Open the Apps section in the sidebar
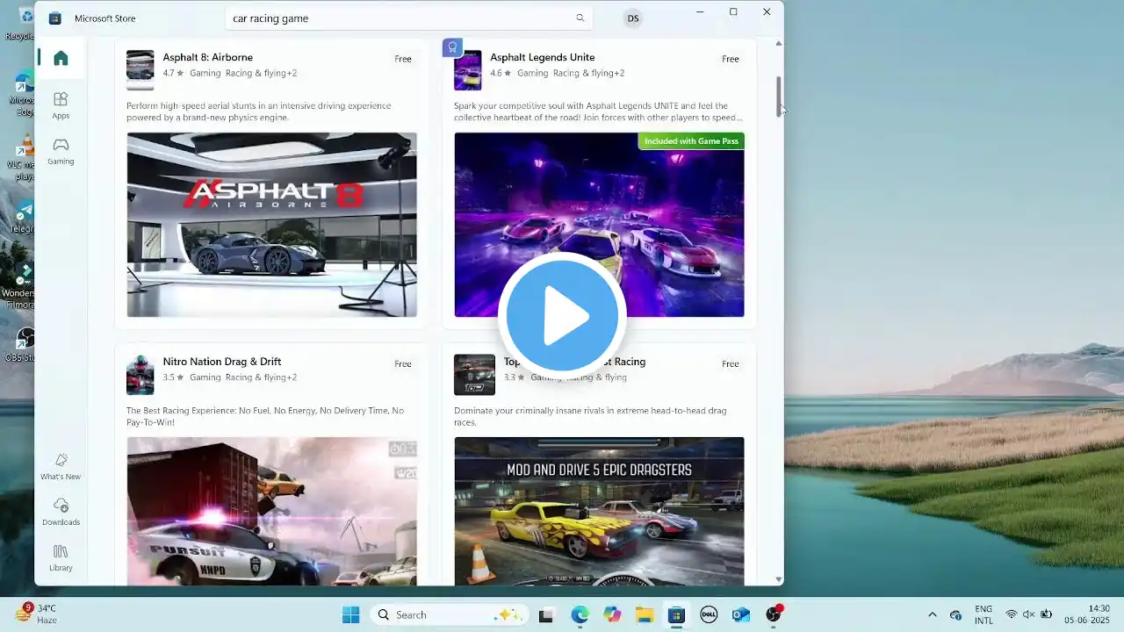Screen dimensions: 1124x632 (61, 105)
